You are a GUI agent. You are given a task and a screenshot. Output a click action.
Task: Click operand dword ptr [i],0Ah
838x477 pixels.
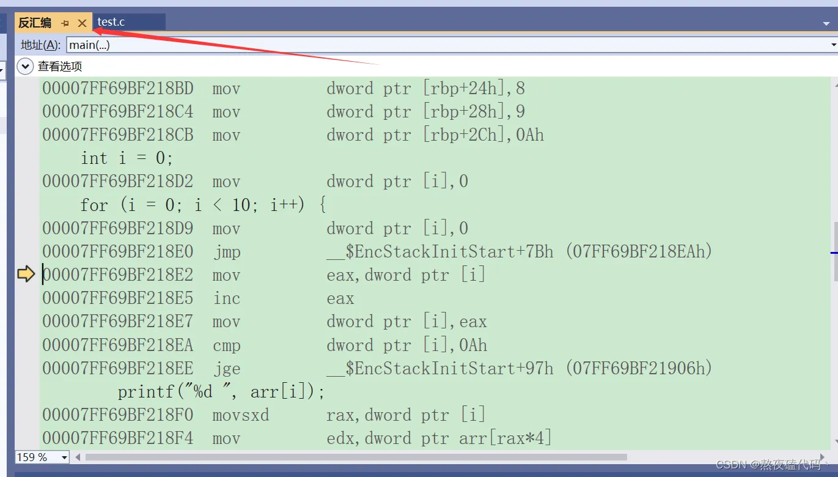[x=406, y=346]
